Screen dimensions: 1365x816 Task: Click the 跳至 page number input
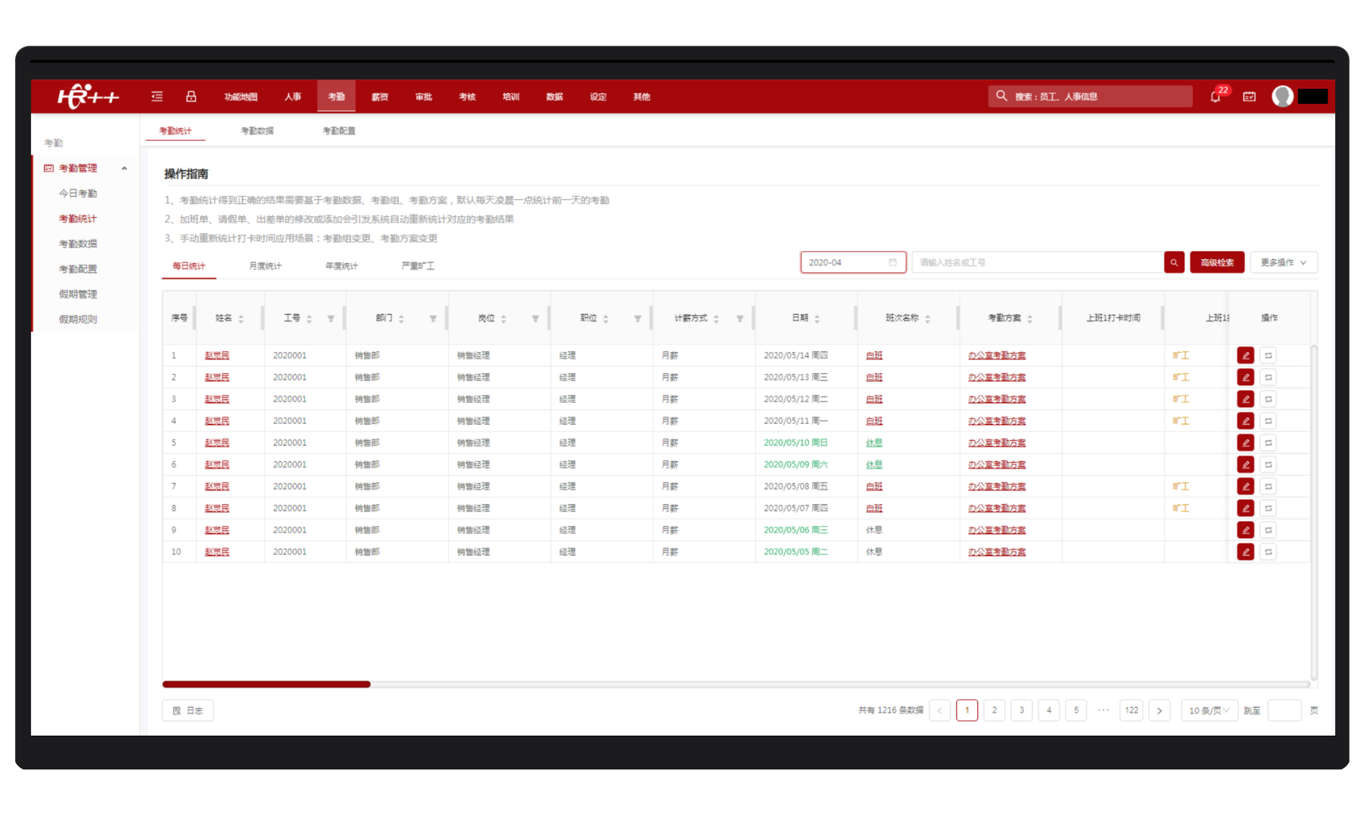click(x=1284, y=711)
